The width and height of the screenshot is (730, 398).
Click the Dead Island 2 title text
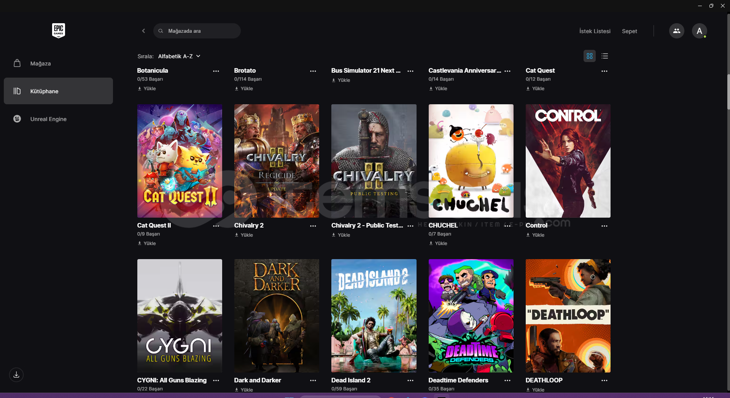(x=351, y=380)
